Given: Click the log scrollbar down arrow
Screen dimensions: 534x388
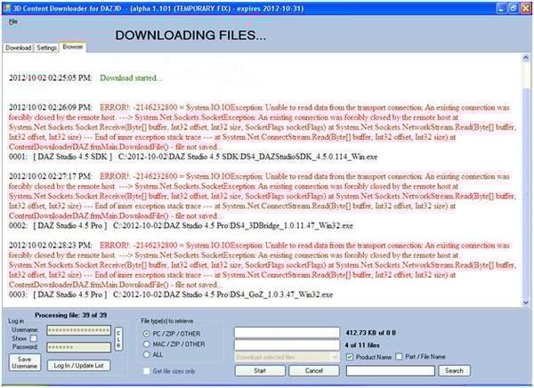Looking at the screenshot, I should [526, 303].
